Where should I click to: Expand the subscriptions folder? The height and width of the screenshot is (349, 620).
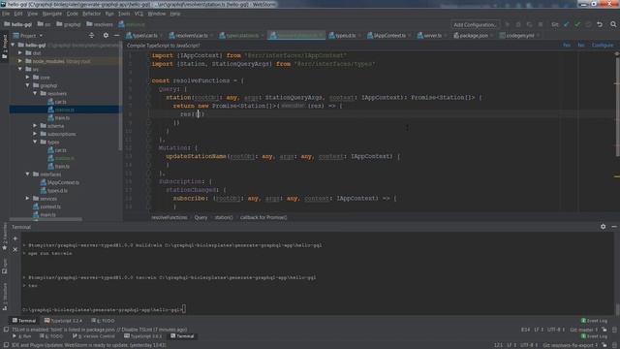pos(35,134)
